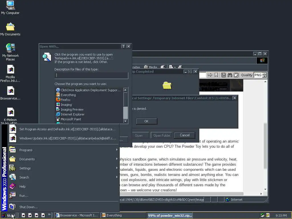The height and width of the screenshot is (219, 292).
Task: Open My Computer desktop icon
Action: (x=10, y=7)
